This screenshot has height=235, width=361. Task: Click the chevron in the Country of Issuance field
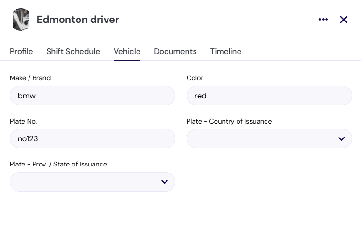(x=341, y=138)
